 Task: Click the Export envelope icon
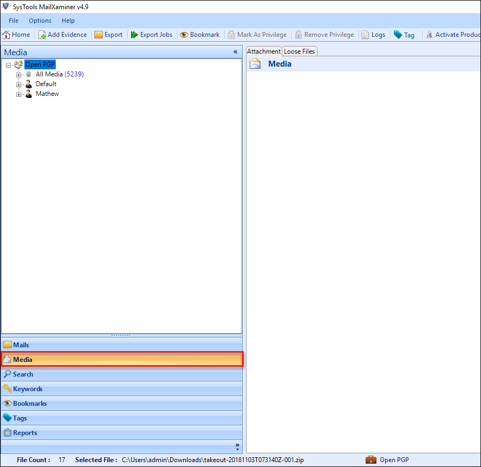(x=99, y=35)
